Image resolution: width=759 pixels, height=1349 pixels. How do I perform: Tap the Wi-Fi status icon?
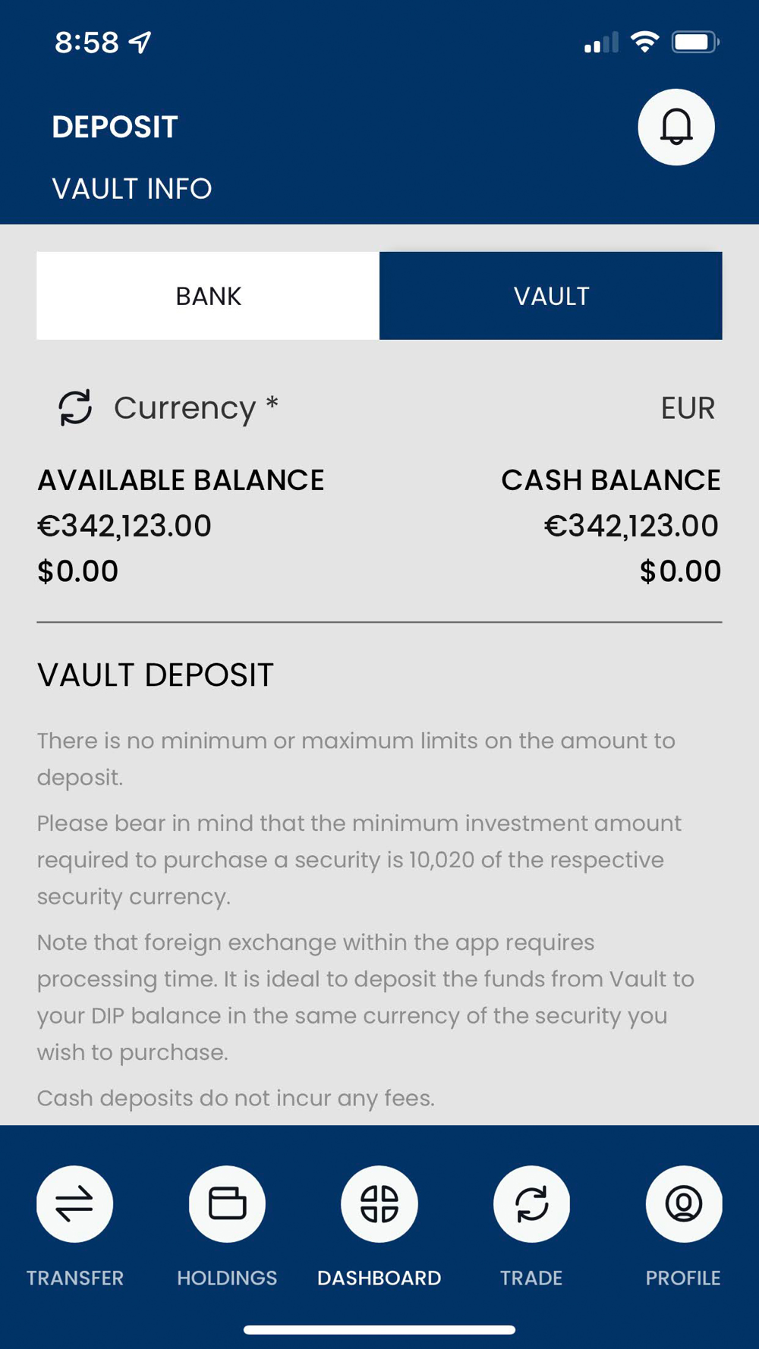[644, 42]
